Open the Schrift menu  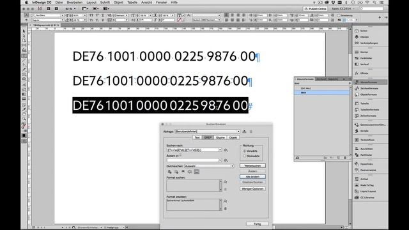click(105, 3)
